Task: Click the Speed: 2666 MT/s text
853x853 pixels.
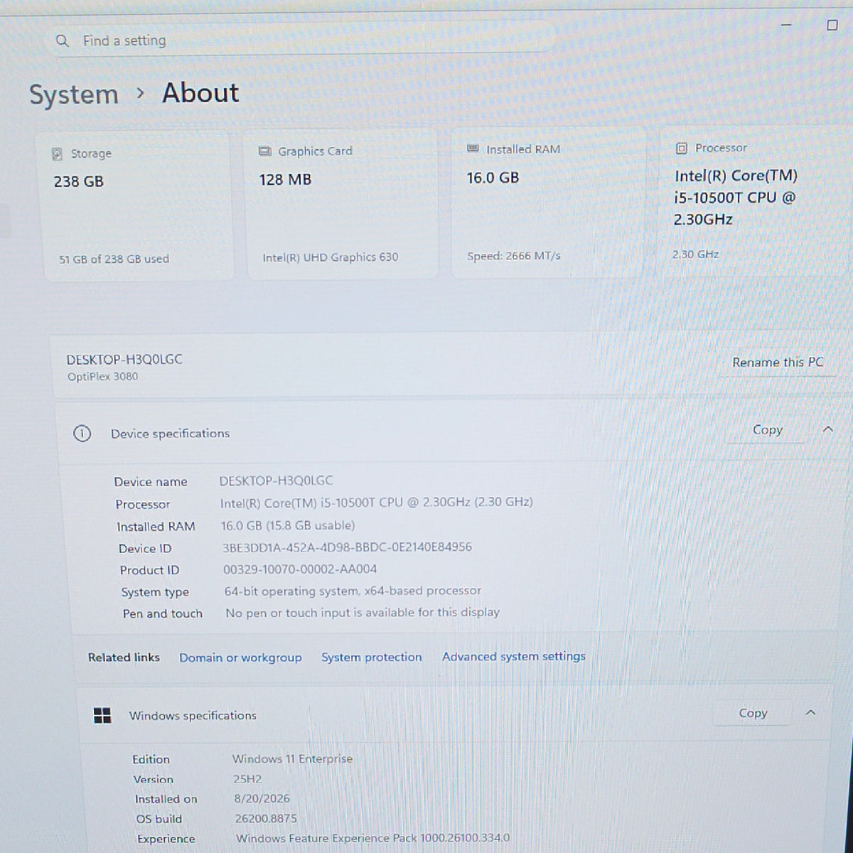Action: click(x=513, y=256)
